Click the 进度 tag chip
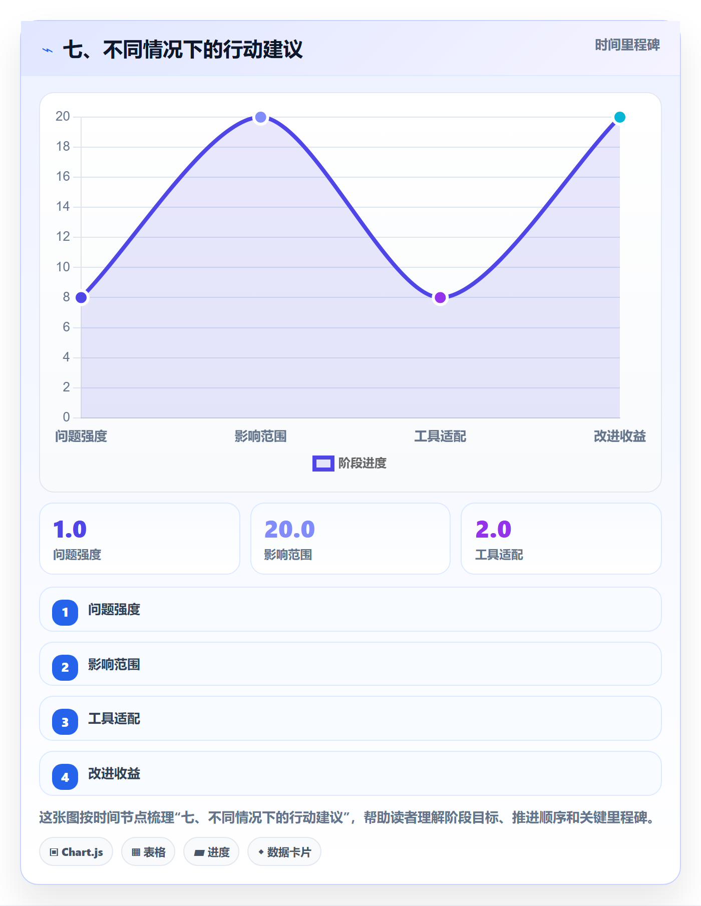 coord(211,852)
